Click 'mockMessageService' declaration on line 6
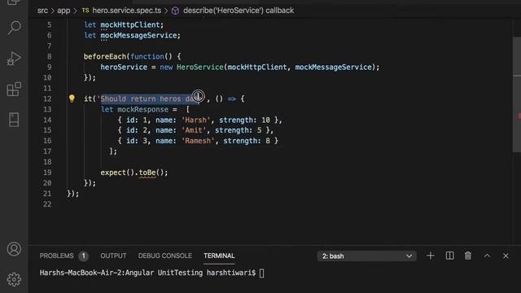 coord(138,36)
